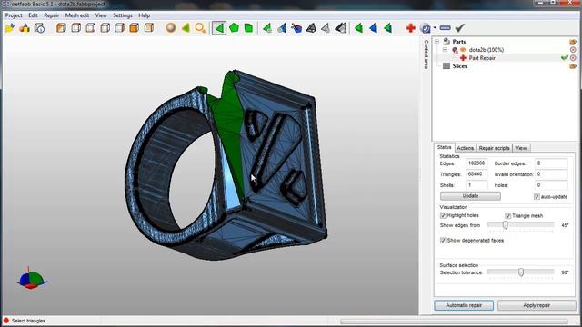This screenshot has width=582, height=327.
Task: Click the Apply repair button
Action: coord(537,305)
